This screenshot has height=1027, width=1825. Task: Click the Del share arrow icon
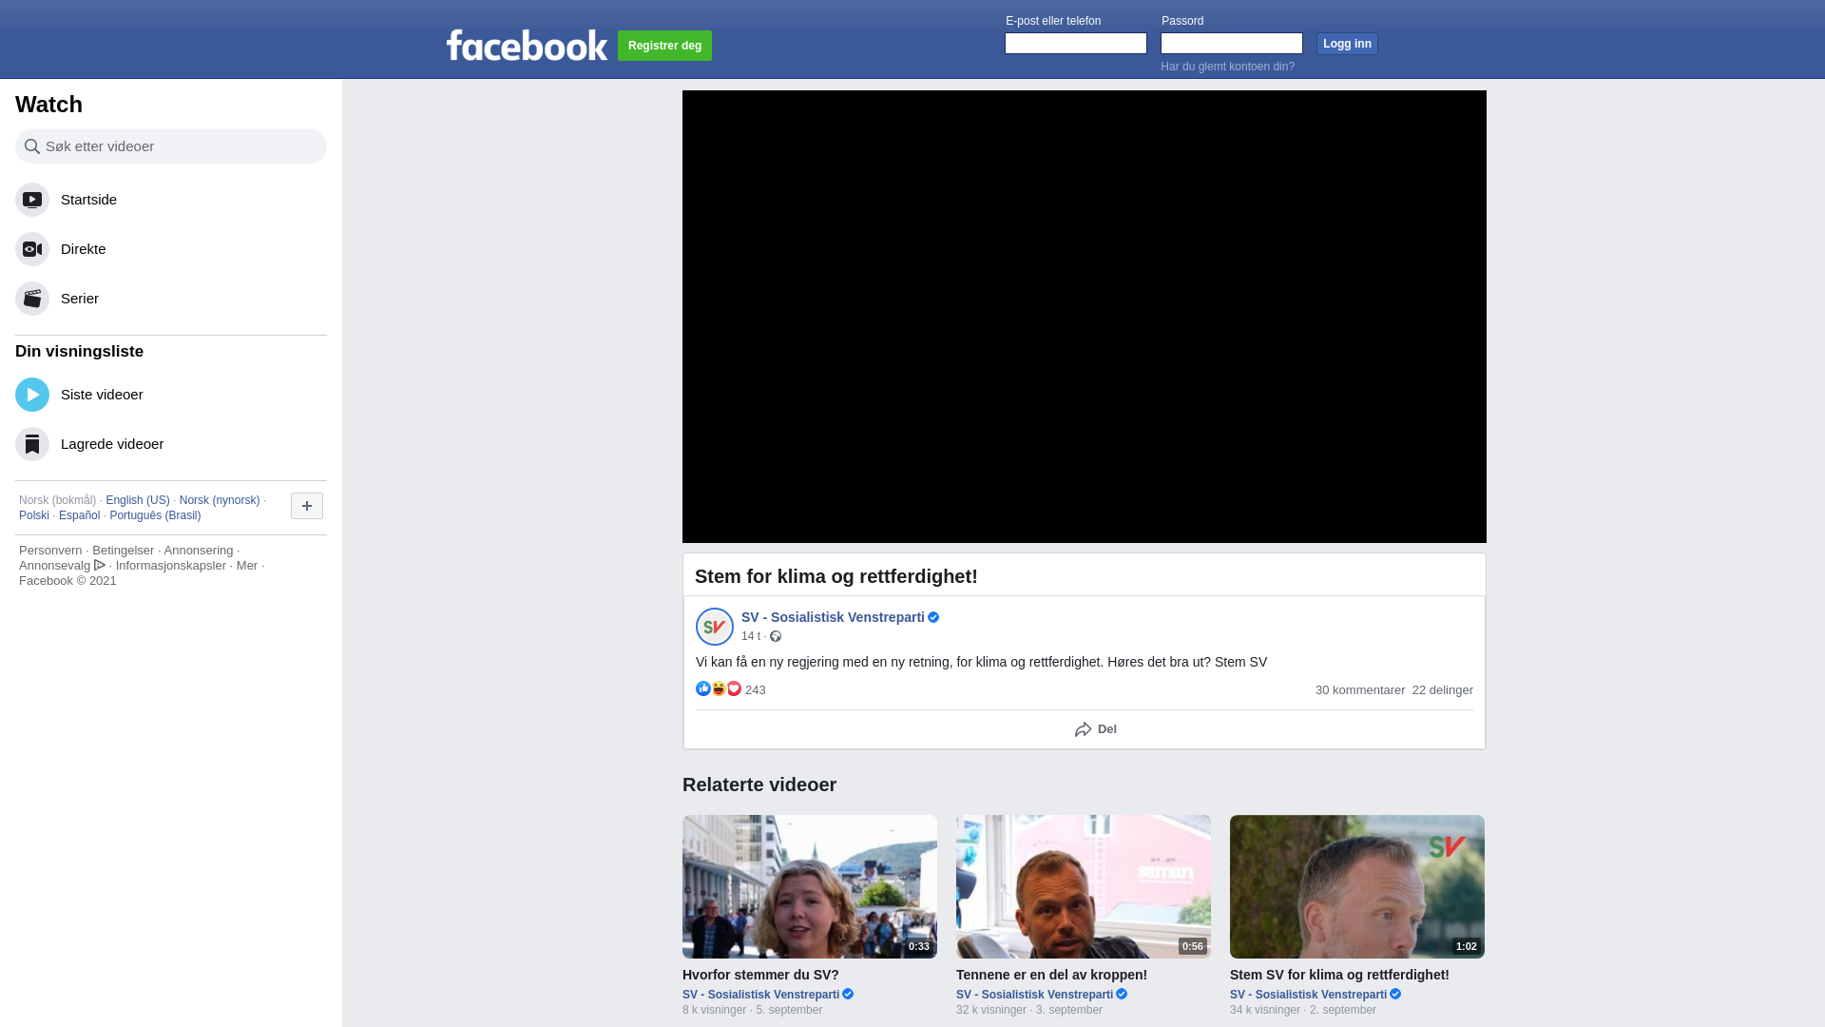point(1083,729)
